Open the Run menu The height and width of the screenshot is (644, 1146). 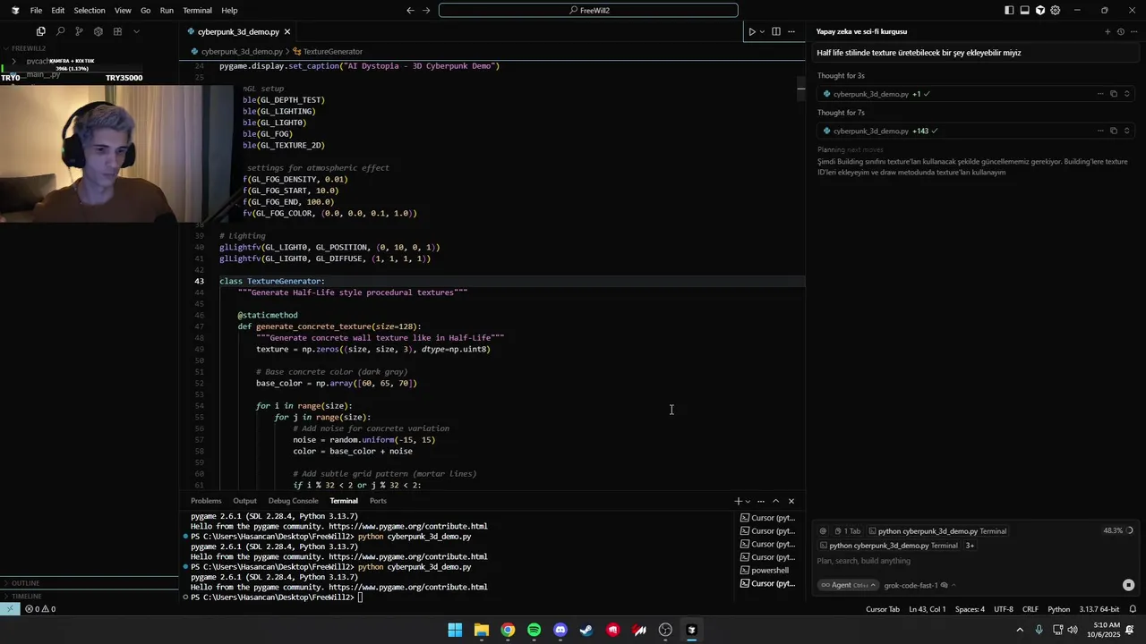click(167, 11)
